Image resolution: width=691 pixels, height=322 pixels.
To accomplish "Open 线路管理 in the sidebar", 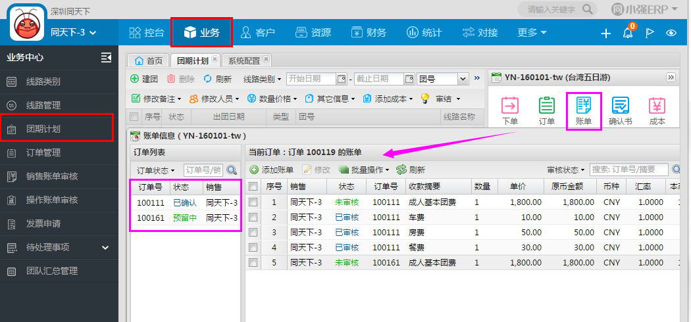I will coord(59,105).
